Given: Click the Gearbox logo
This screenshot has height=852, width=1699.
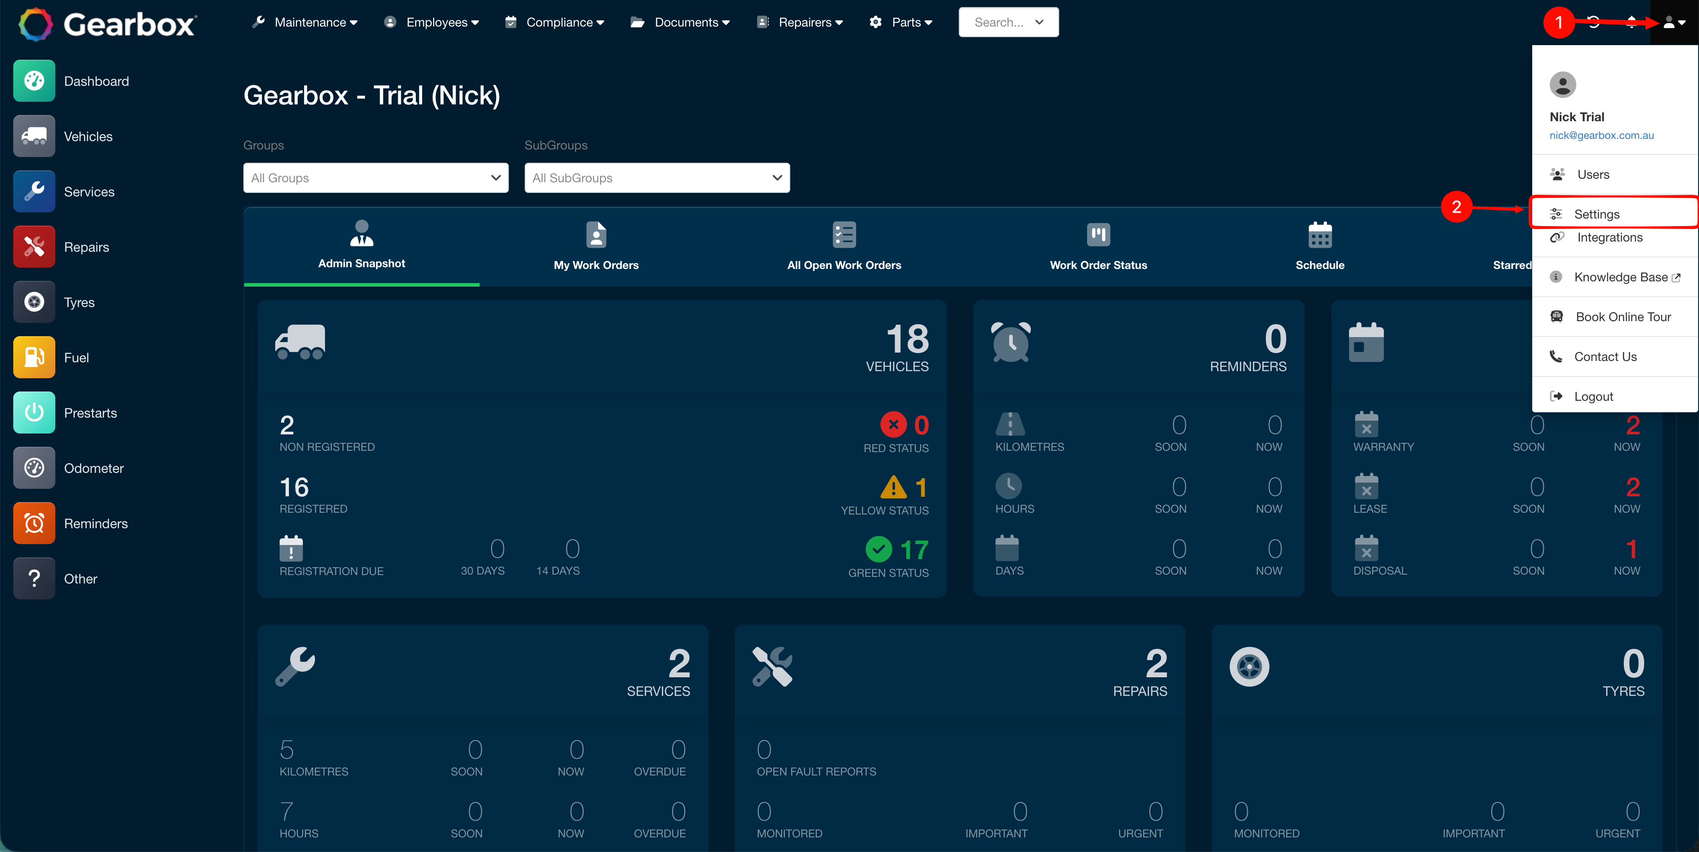Looking at the screenshot, I should tap(107, 24).
